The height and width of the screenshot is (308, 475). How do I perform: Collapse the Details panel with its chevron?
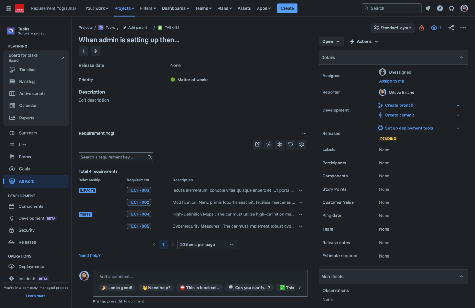[461, 57]
